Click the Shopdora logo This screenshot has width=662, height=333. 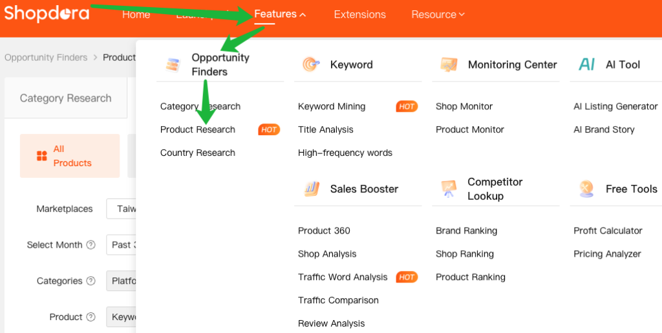(47, 13)
